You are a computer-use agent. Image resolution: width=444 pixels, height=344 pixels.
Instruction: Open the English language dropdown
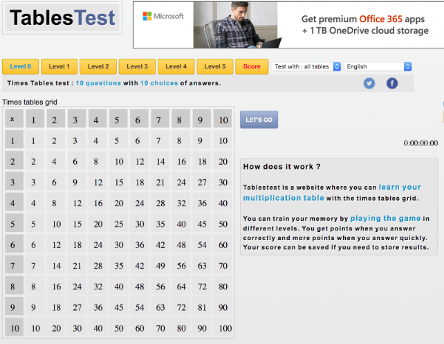pyautogui.click(x=378, y=66)
